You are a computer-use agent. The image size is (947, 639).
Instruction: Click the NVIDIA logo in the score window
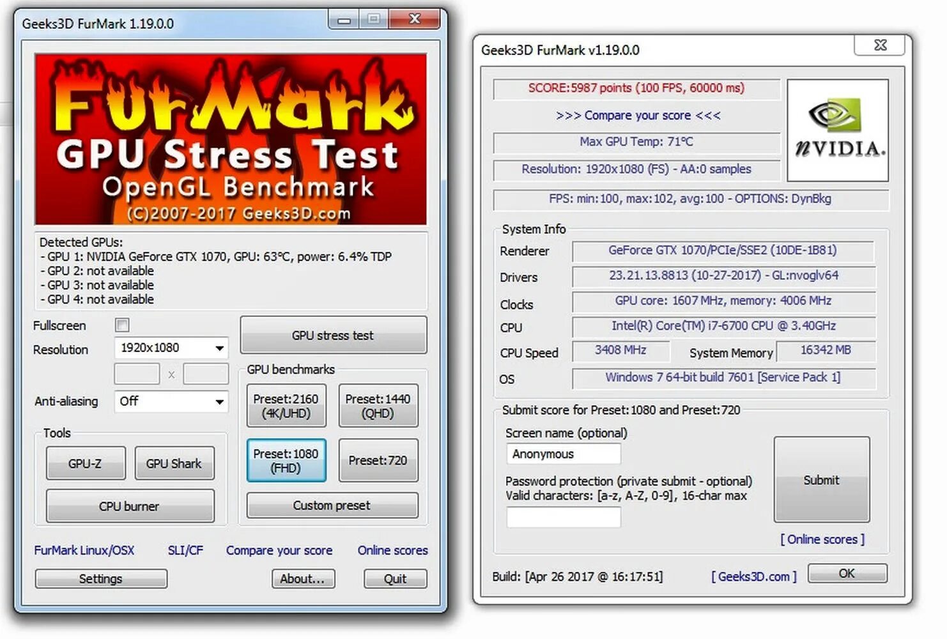(838, 130)
